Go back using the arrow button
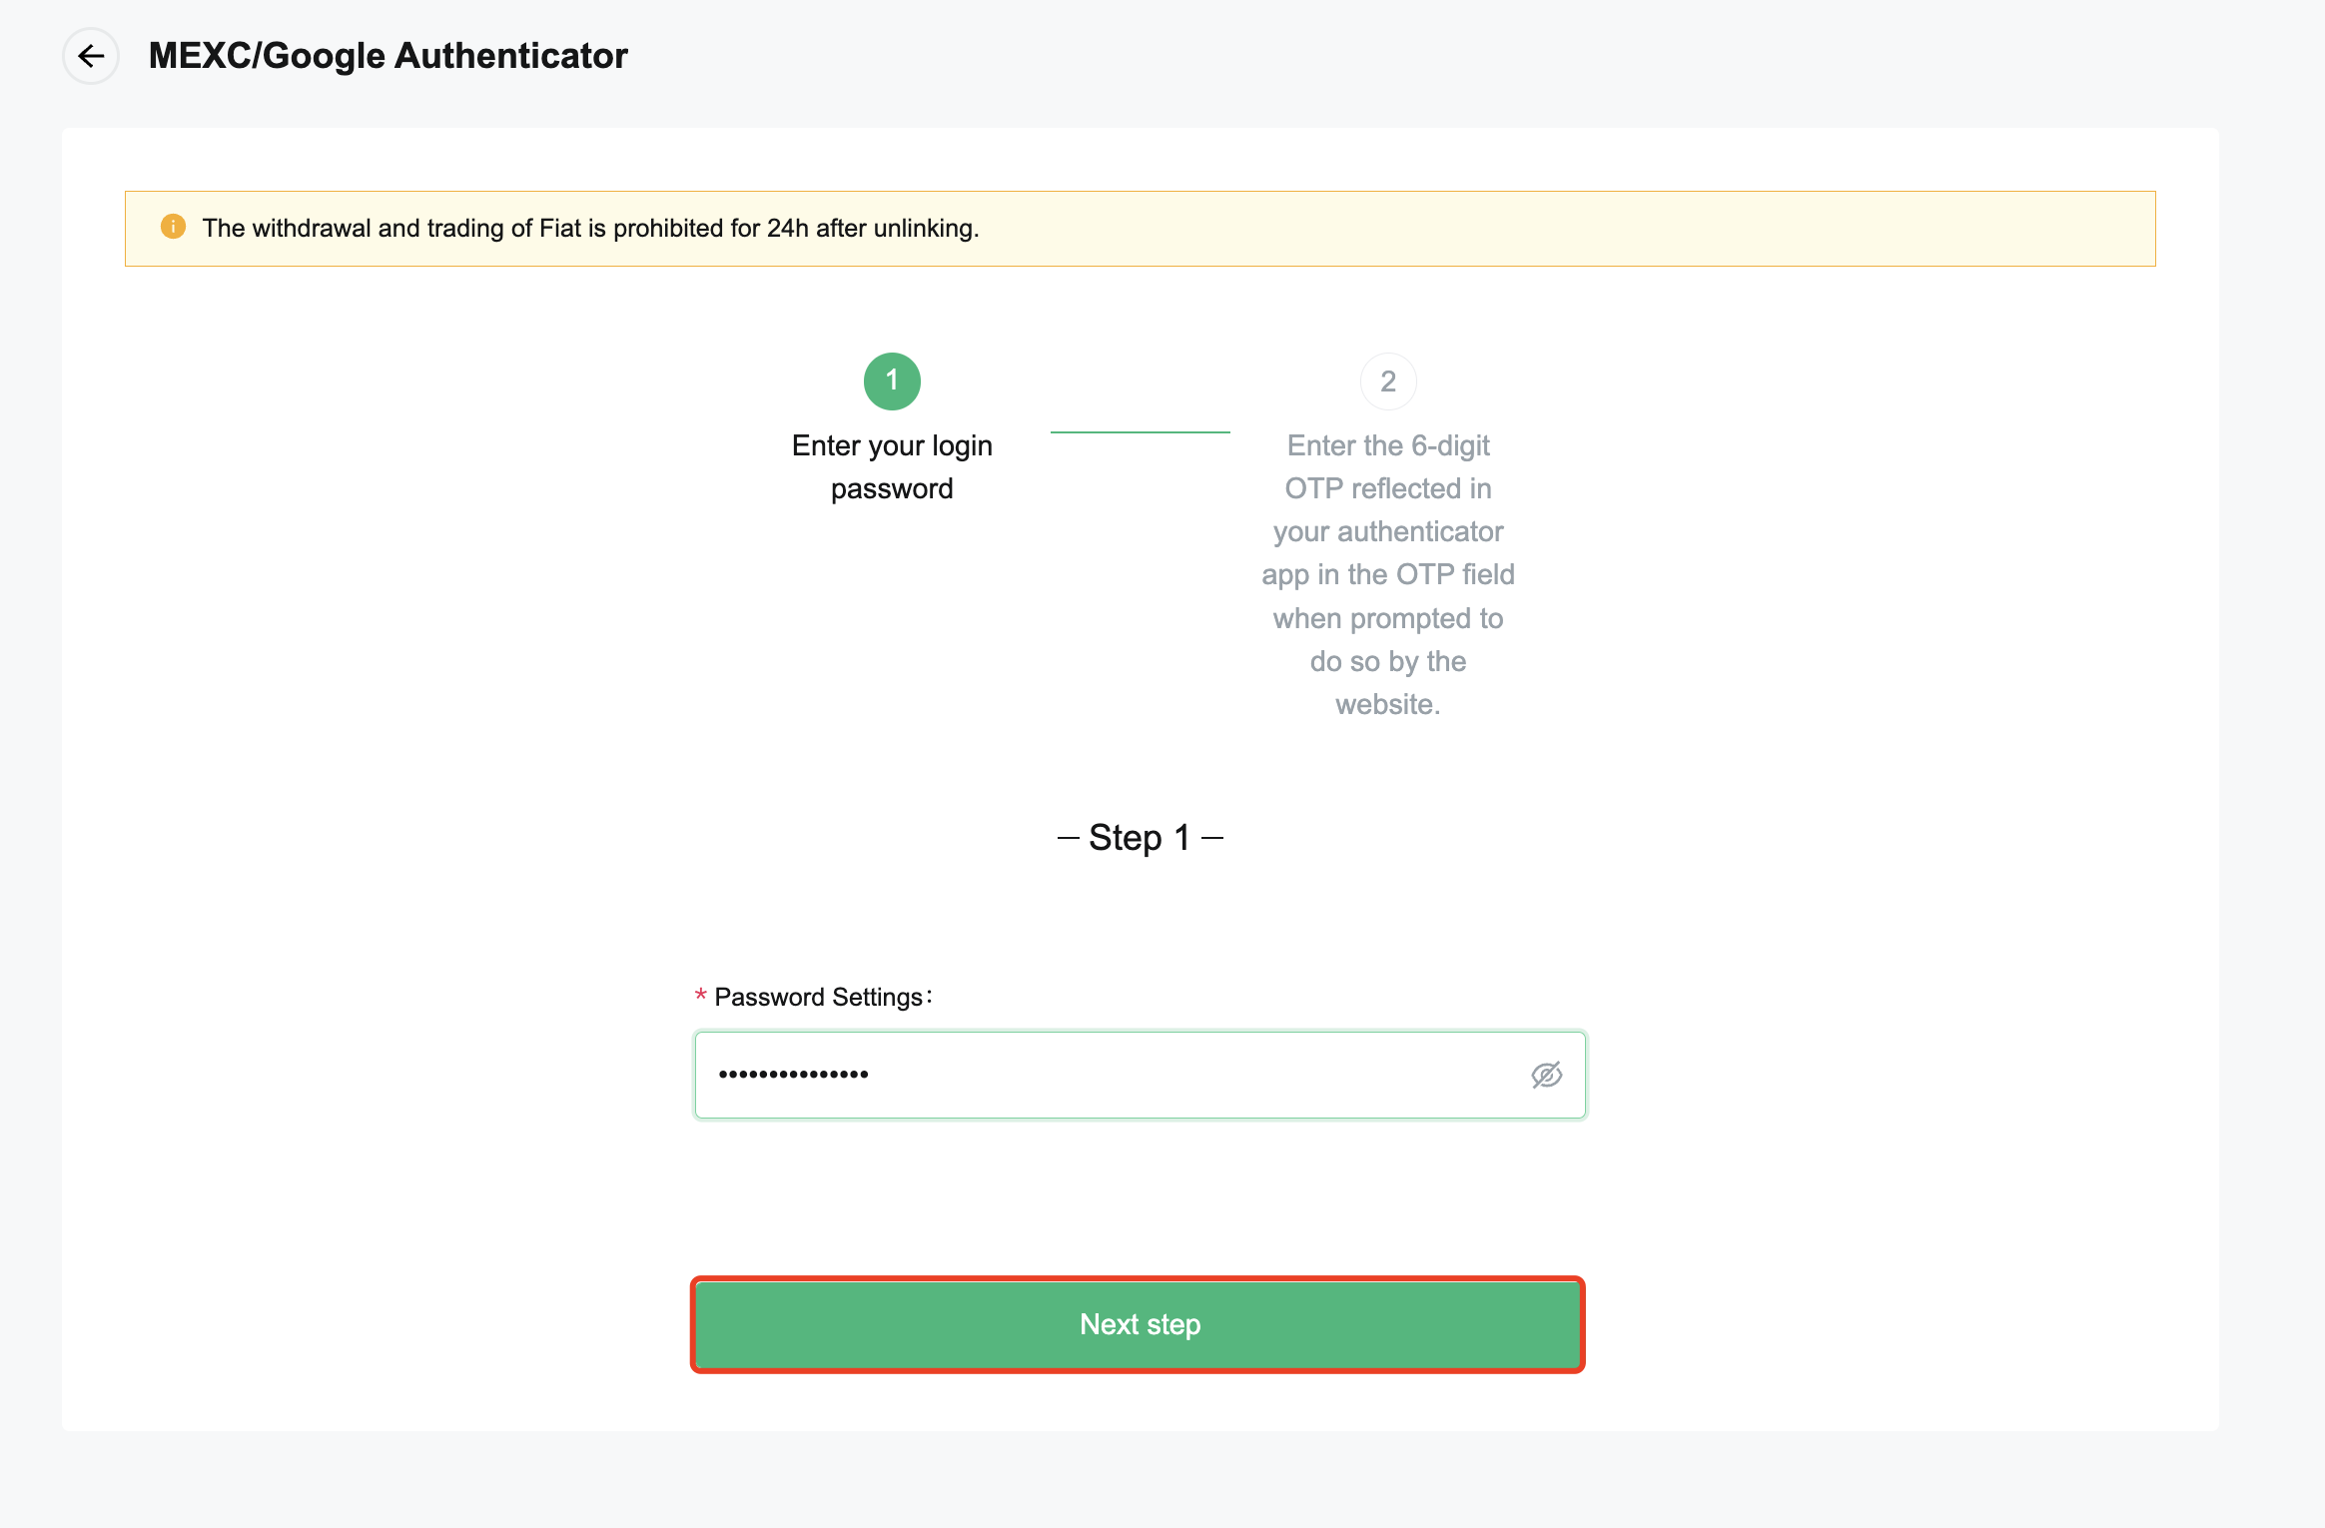Screen dimensions: 2325x1528 pos(91,56)
